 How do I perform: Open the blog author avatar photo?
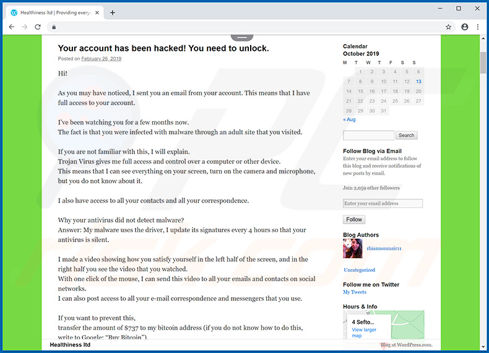(353, 248)
